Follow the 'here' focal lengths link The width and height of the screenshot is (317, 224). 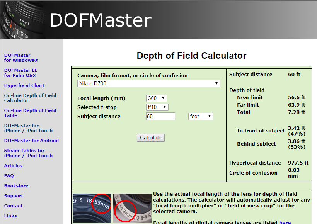click(x=285, y=222)
